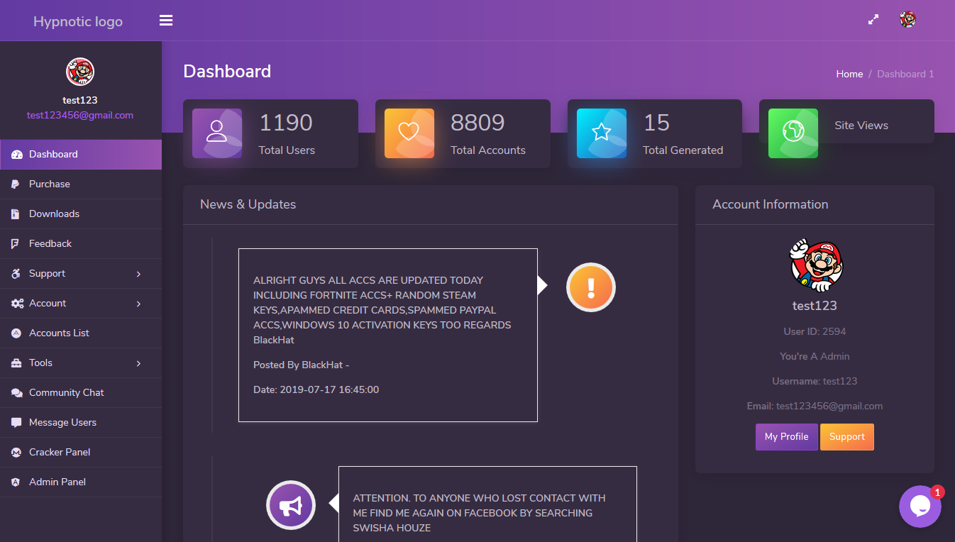The image size is (955, 542).
Task: Click the My Profile button
Action: coord(786,437)
